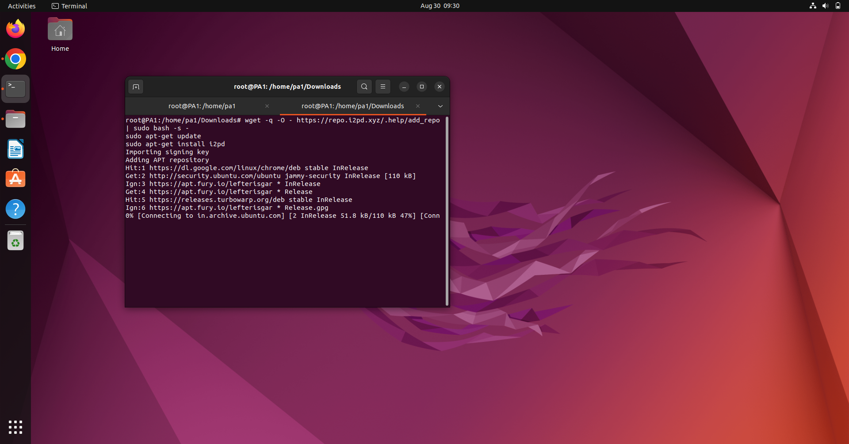This screenshot has height=444, width=849.
Task: Click Activities in the top bar
Action: [21, 6]
